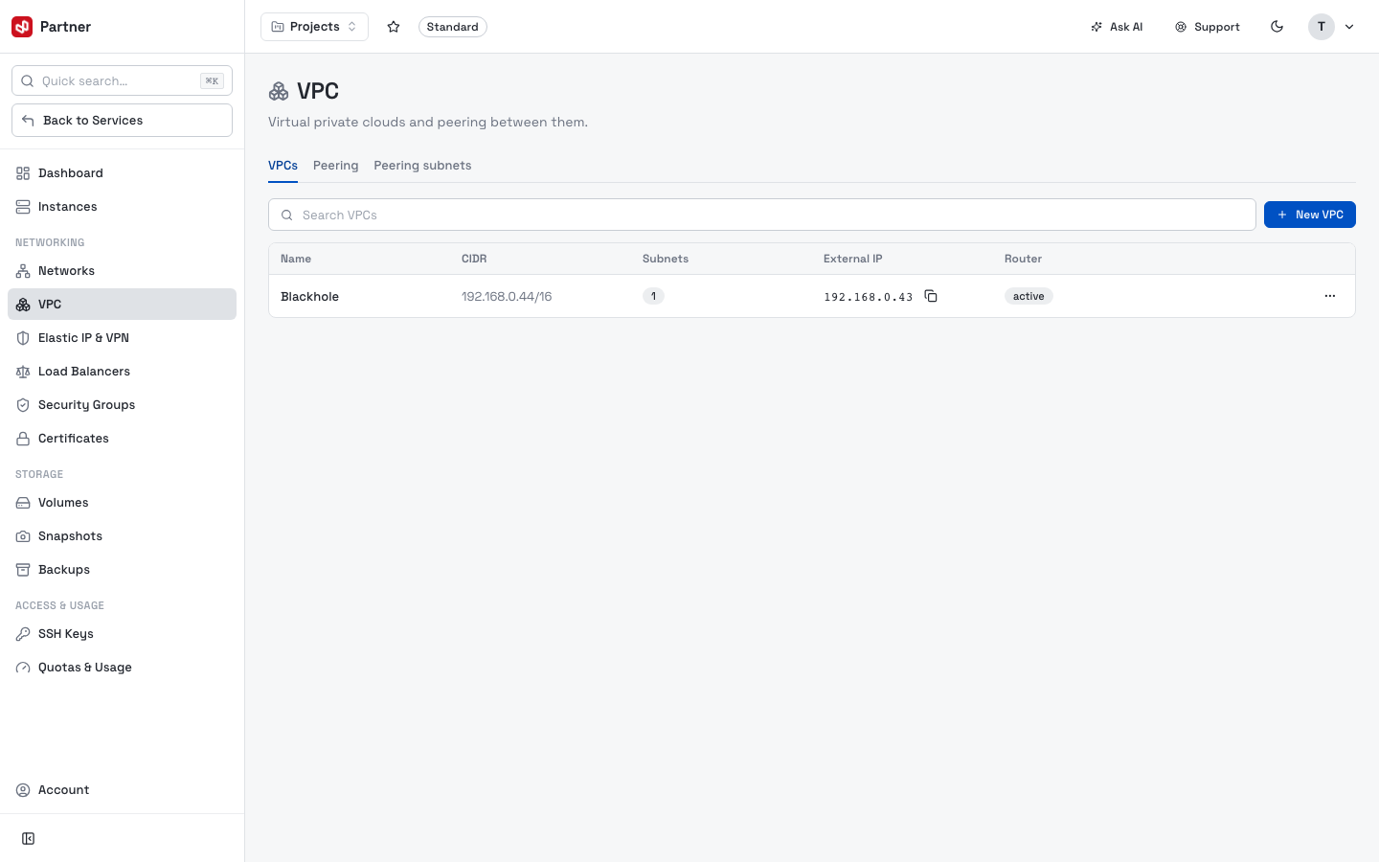Open Certificates page

[122, 439]
